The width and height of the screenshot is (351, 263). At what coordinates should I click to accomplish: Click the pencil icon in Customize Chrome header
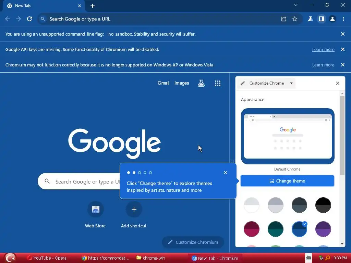[x=243, y=83]
